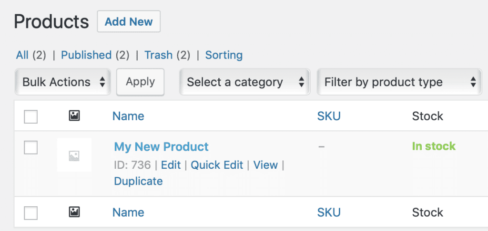Tick the select-all checkbox in the table footer

click(x=31, y=213)
